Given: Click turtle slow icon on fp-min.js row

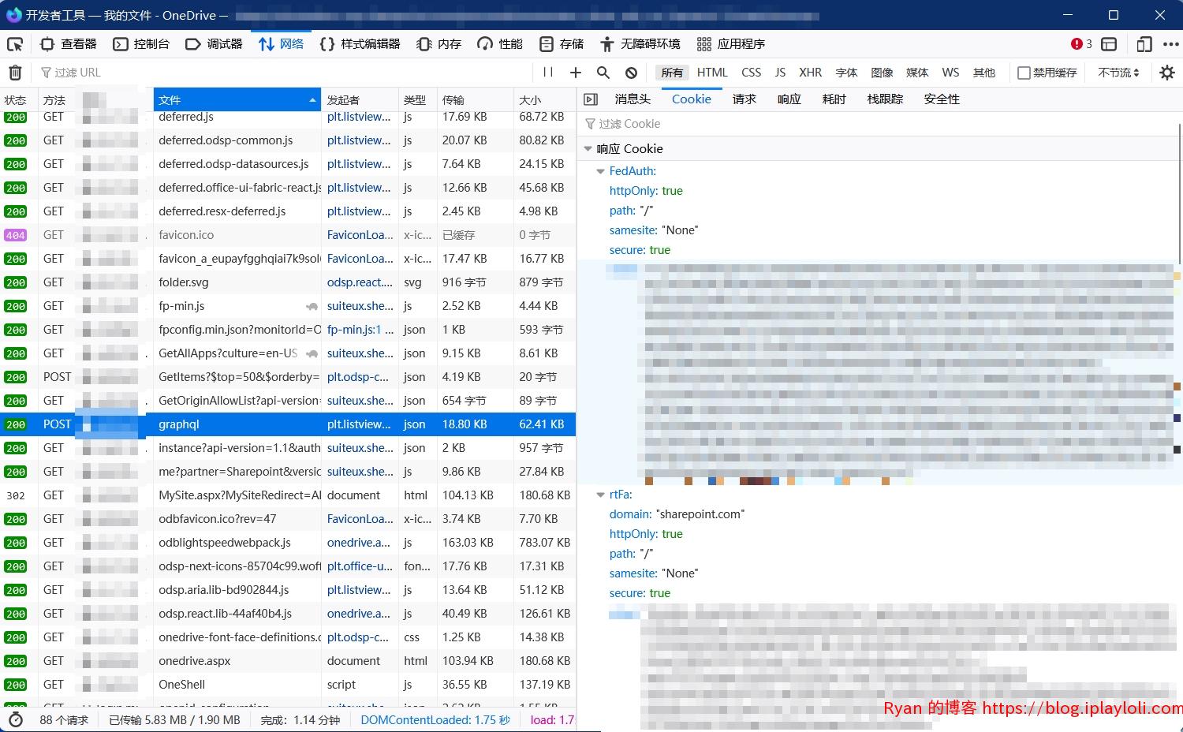Looking at the screenshot, I should pos(312,306).
